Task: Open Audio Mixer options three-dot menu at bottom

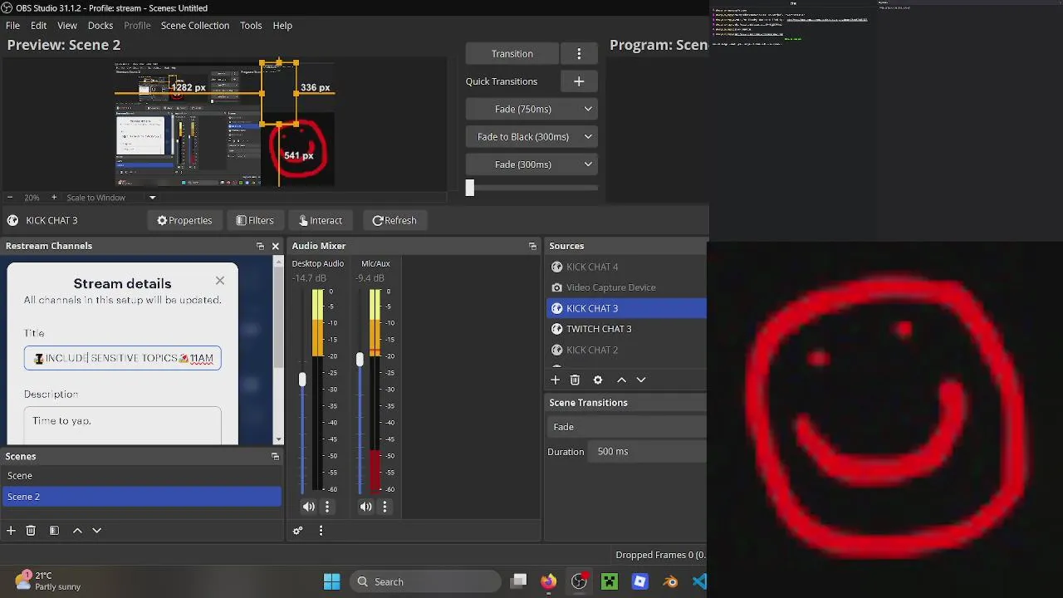Action: 321,530
